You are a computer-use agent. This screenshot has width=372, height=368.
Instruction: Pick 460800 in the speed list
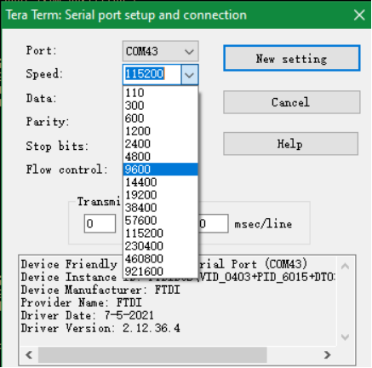tap(160, 259)
